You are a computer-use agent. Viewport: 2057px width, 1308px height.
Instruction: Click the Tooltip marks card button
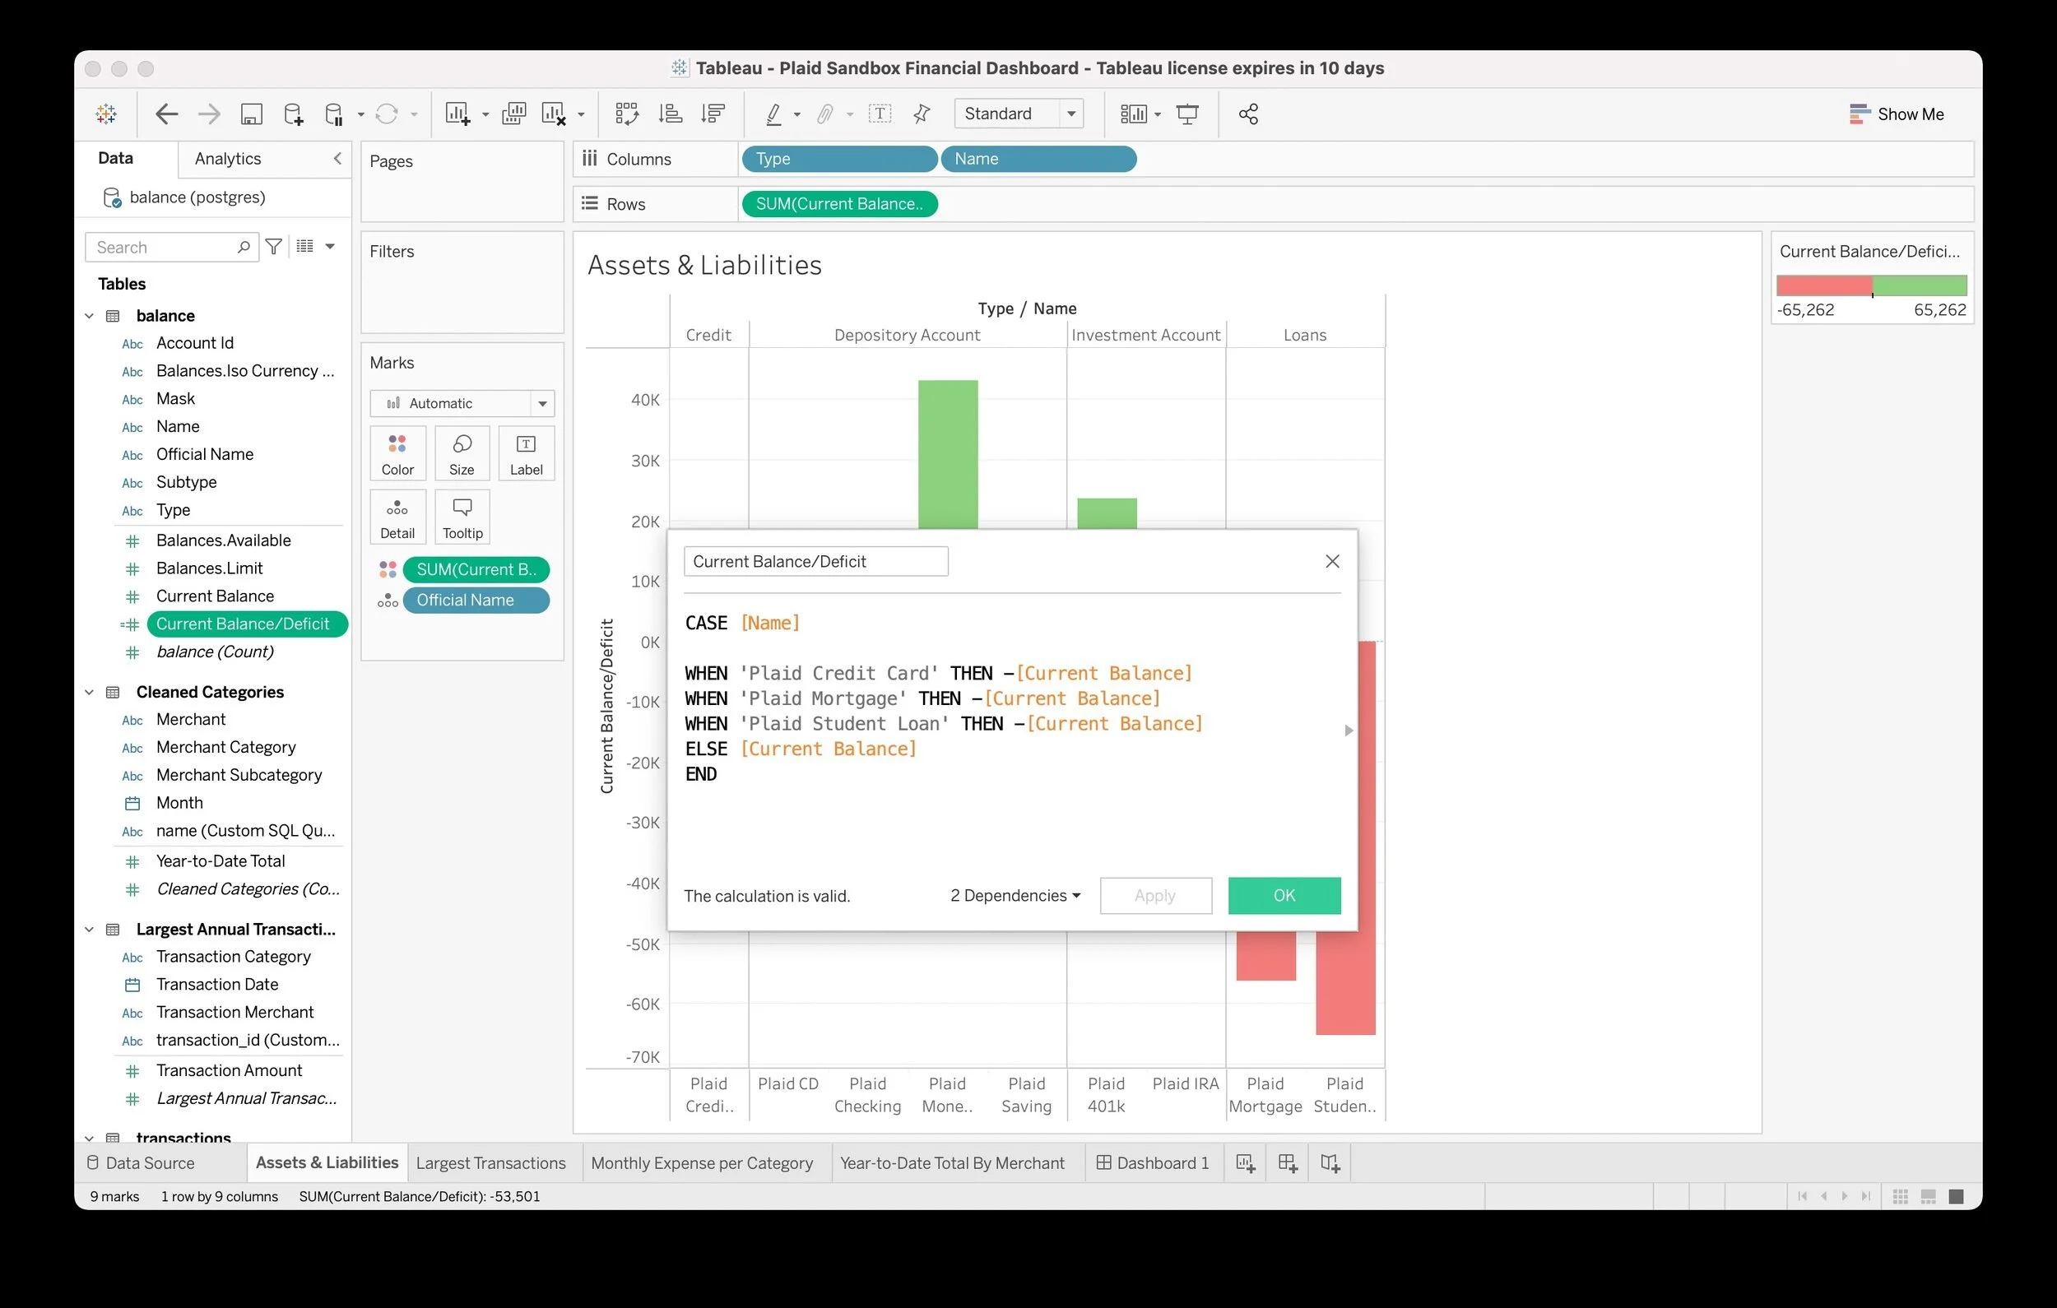pos(462,517)
